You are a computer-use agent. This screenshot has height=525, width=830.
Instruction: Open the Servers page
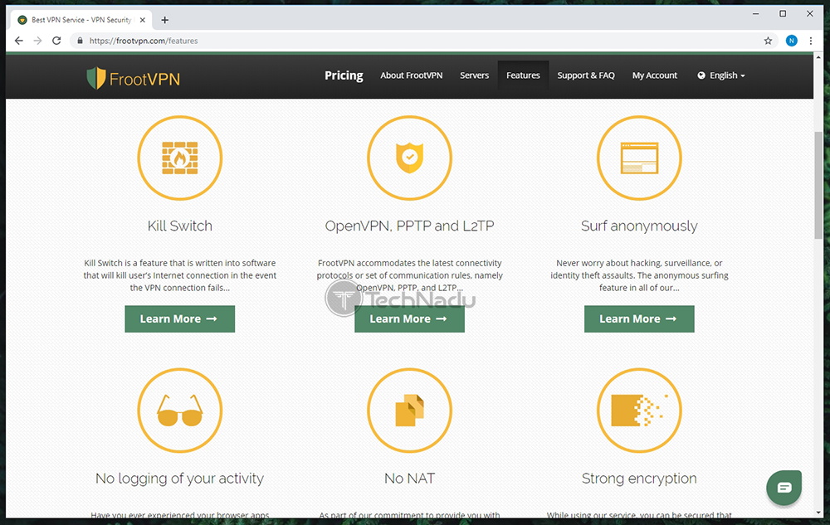click(x=474, y=75)
